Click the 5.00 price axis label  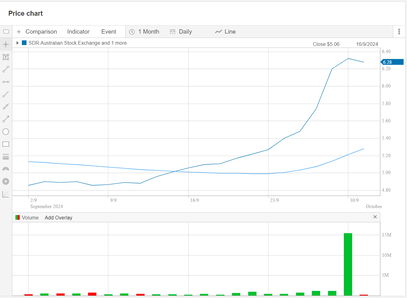pos(386,173)
